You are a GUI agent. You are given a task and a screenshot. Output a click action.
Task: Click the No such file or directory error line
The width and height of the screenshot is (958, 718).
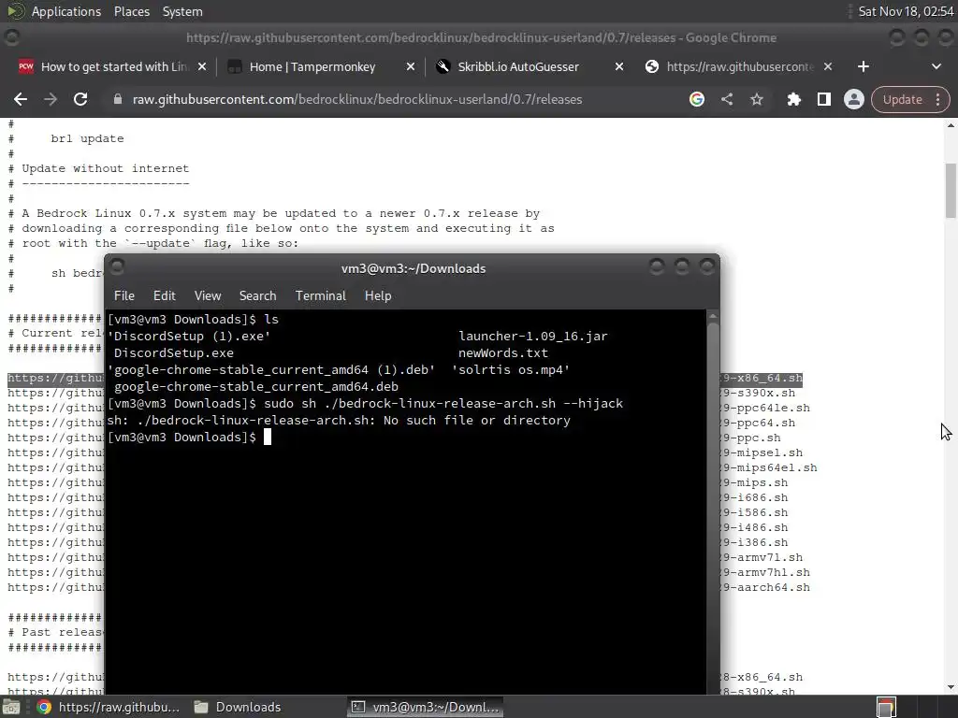point(339,420)
